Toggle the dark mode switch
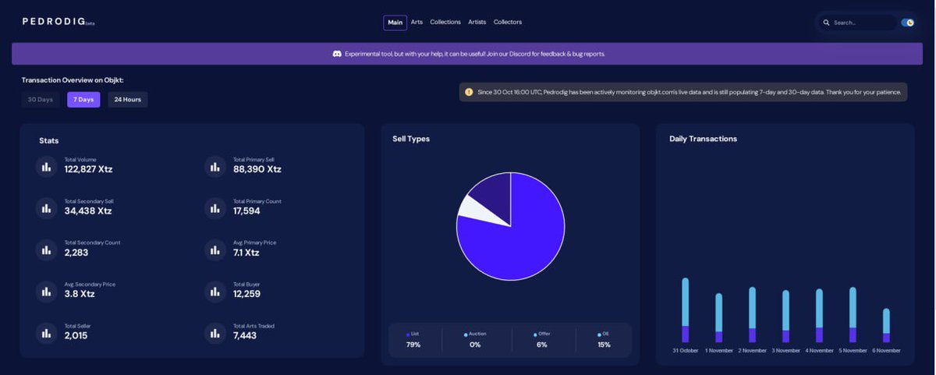Viewport: 936px width, 375px height. [x=907, y=23]
